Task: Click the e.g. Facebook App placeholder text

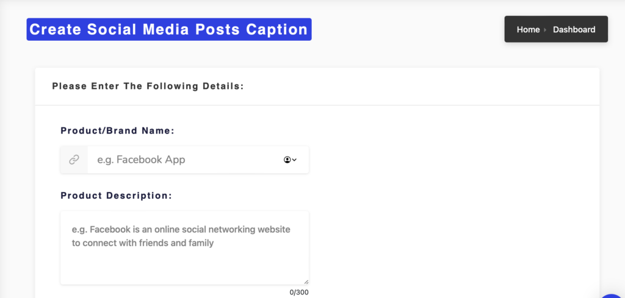Action: click(141, 160)
